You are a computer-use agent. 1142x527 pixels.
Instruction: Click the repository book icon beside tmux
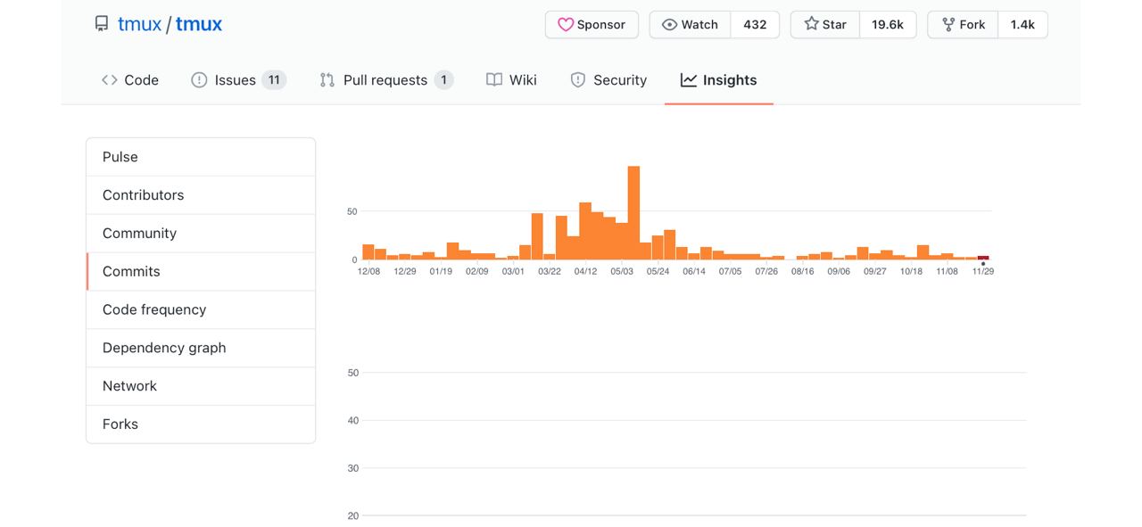click(102, 24)
